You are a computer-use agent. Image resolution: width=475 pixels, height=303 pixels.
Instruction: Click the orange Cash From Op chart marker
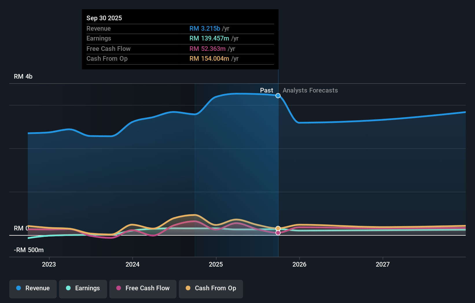(x=278, y=228)
